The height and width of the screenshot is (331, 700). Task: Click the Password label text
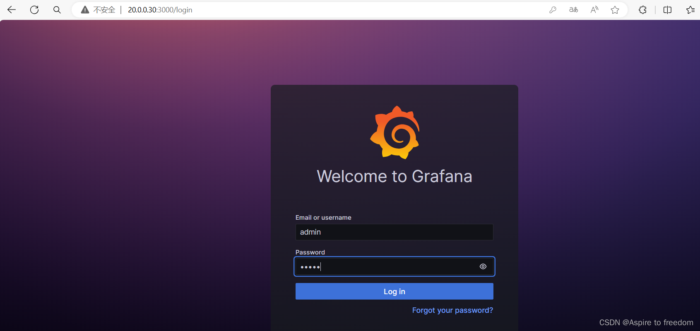(310, 252)
